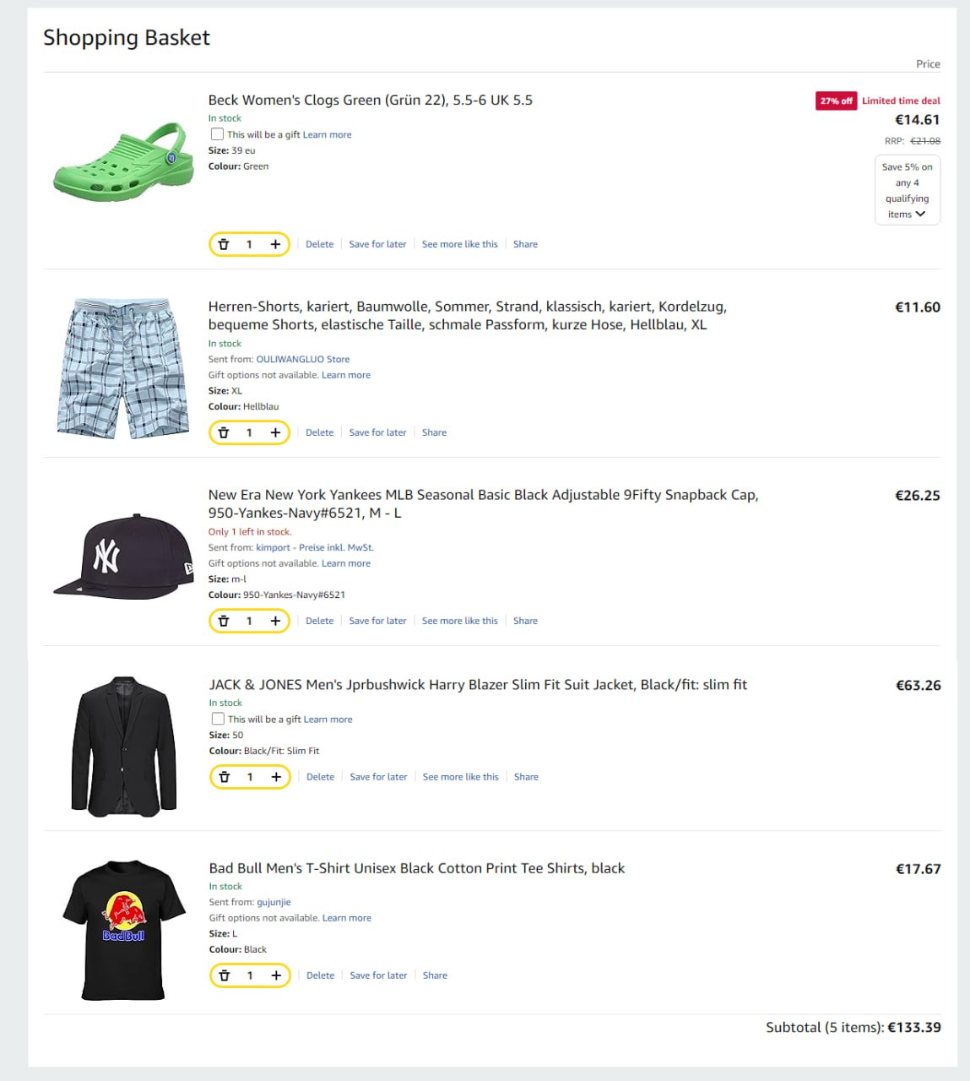Click the trash icon for the Yankees cap
The height and width of the screenshot is (1081, 970).
[224, 621]
